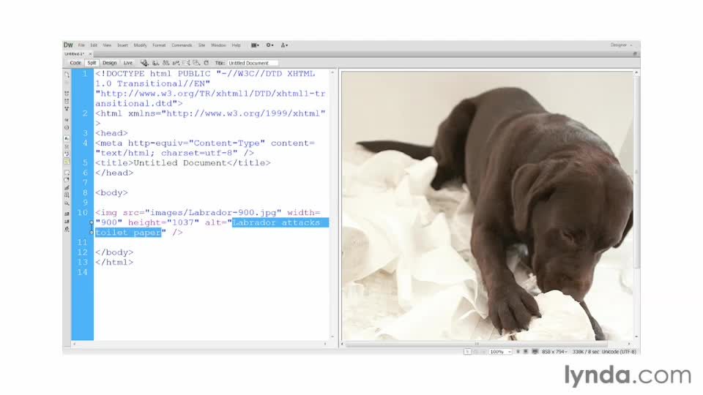The image size is (703, 395).
Task: Open the Format menu
Action: tap(159, 45)
